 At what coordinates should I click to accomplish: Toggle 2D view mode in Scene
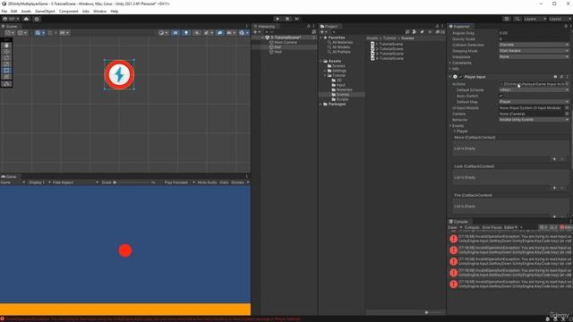pyautogui.click(x=175, y=33)
